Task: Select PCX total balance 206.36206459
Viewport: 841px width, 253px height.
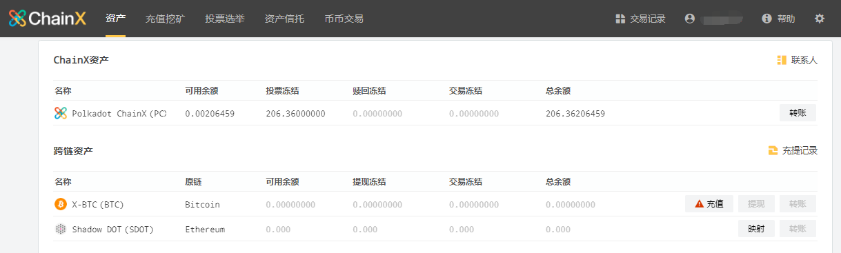Action: coord(575,113)
